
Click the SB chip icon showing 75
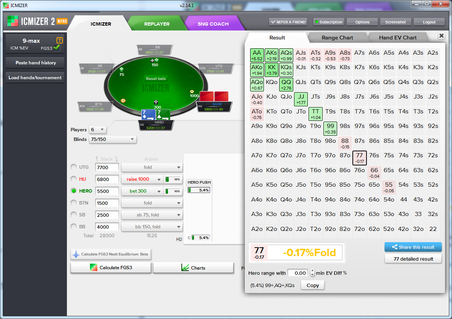pyautogui.click(x=122, y=70)
